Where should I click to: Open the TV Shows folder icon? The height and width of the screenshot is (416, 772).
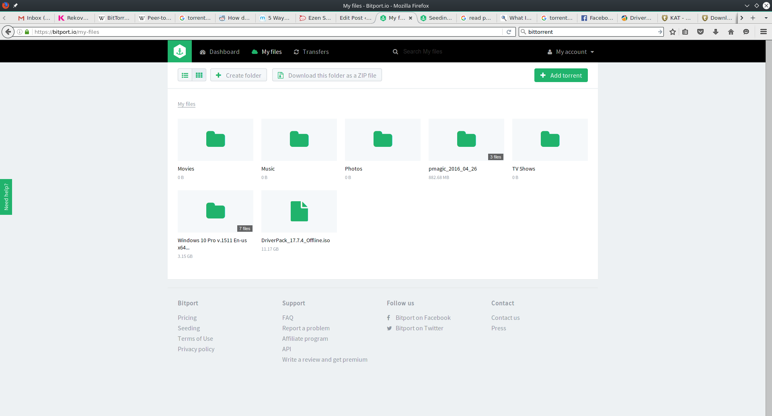(x=550, y=140)
